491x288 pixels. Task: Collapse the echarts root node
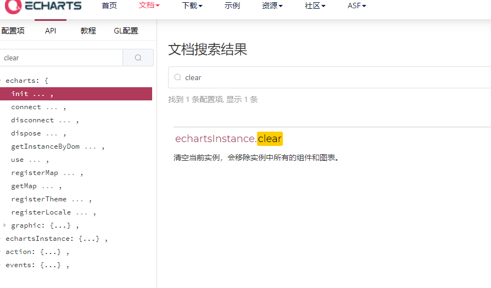coord(1,81)
